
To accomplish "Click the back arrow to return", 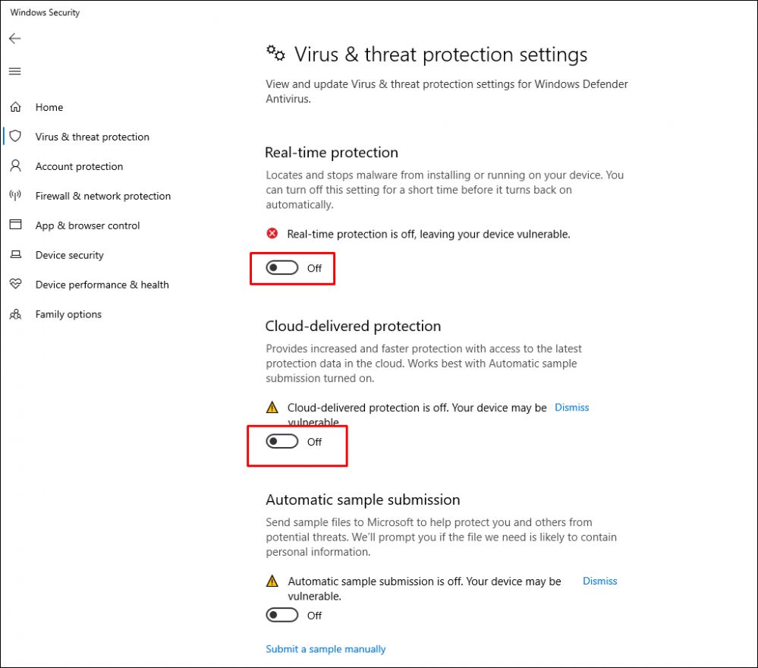I will click(14, 38).
